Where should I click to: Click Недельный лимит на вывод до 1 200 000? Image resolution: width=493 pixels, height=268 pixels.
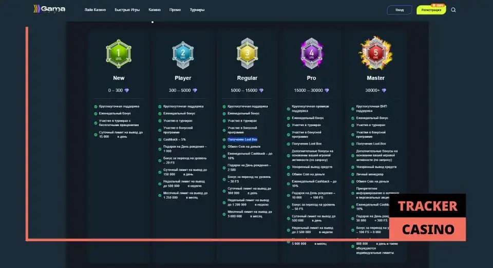point(249,202)
